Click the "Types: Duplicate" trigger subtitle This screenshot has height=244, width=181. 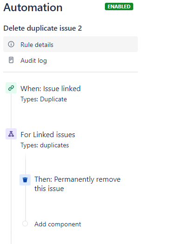(44, 99)
